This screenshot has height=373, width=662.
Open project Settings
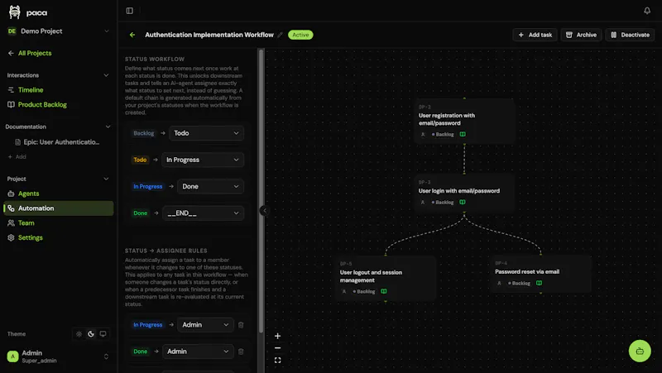click(x=30, y=238)
